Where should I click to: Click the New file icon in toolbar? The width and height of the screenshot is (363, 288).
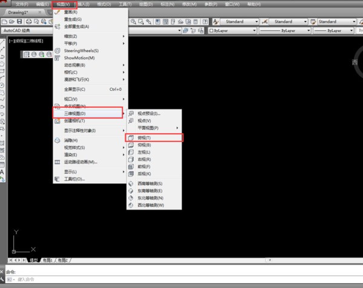pos(5,21)
